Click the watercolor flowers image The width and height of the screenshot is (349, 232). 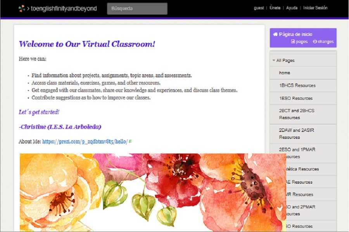(x=153, y=192)
